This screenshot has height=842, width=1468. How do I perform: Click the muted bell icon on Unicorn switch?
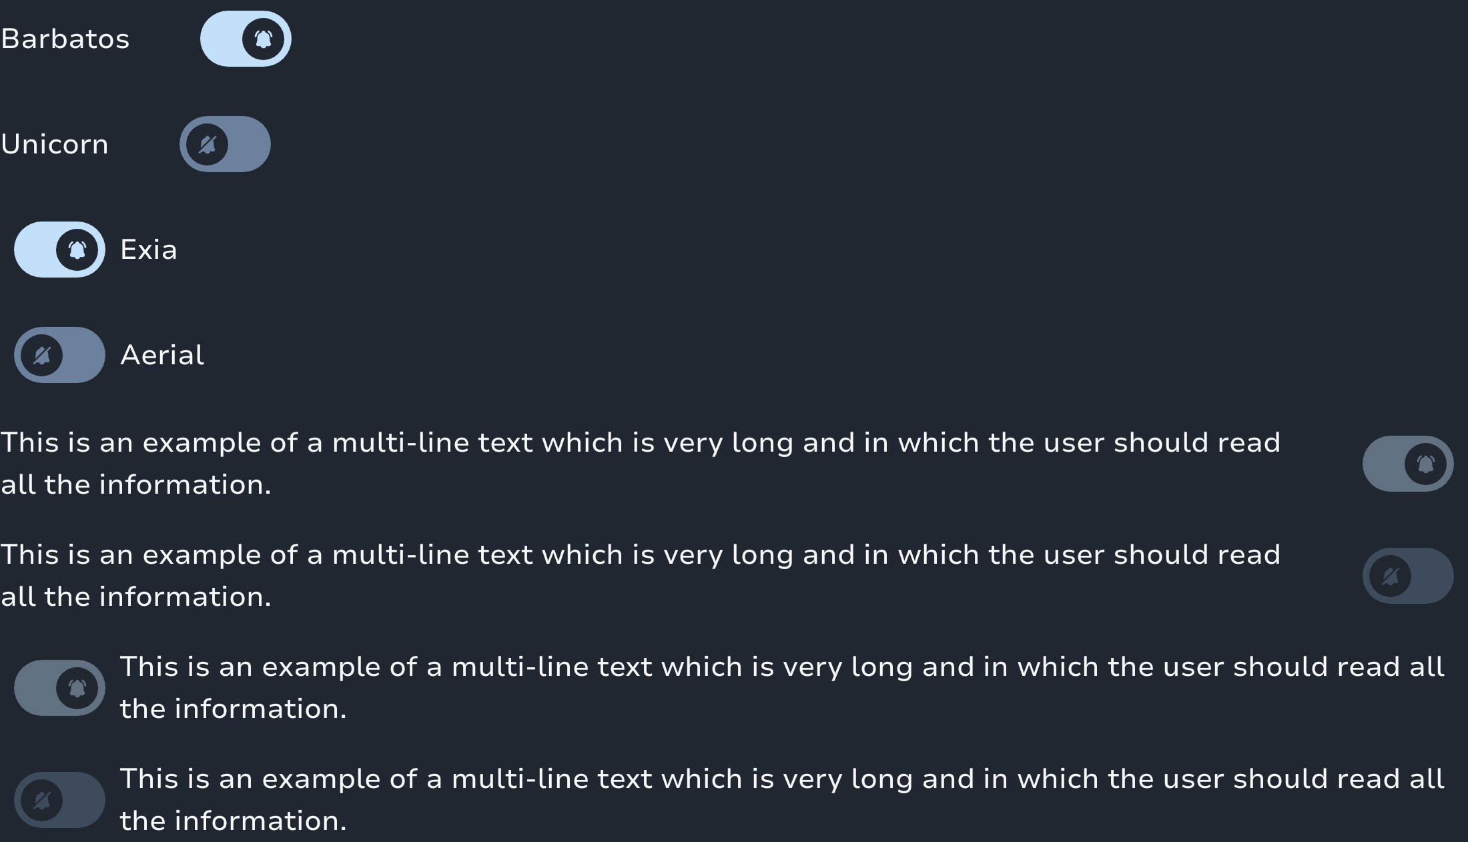click(x=208, y=145)
